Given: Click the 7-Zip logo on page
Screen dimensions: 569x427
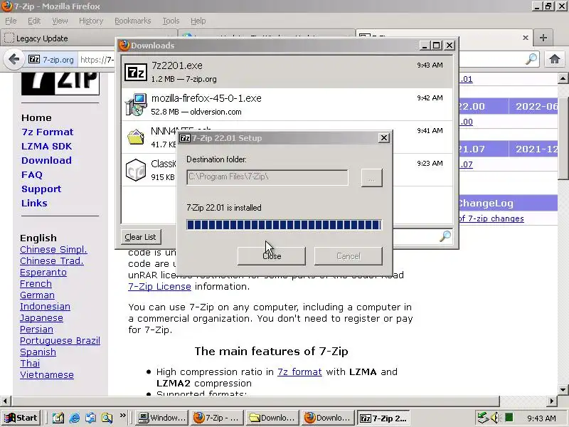Looking at the screenshot, I should pyautogui.click(x=60, y=83).
